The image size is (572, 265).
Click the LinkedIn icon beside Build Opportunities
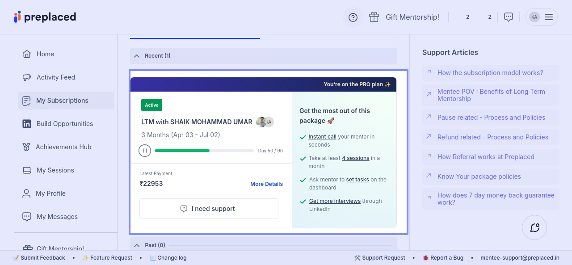27,124
